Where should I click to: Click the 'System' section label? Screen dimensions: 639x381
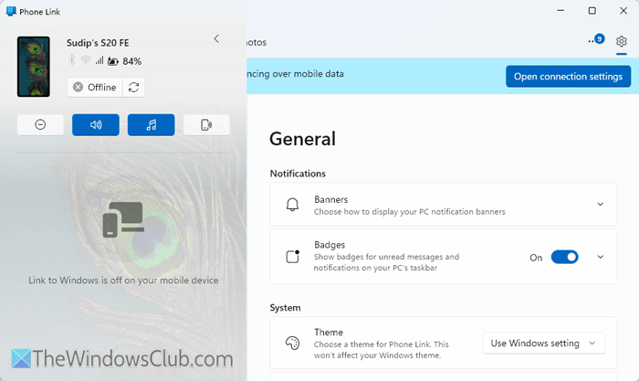(285, 308)
